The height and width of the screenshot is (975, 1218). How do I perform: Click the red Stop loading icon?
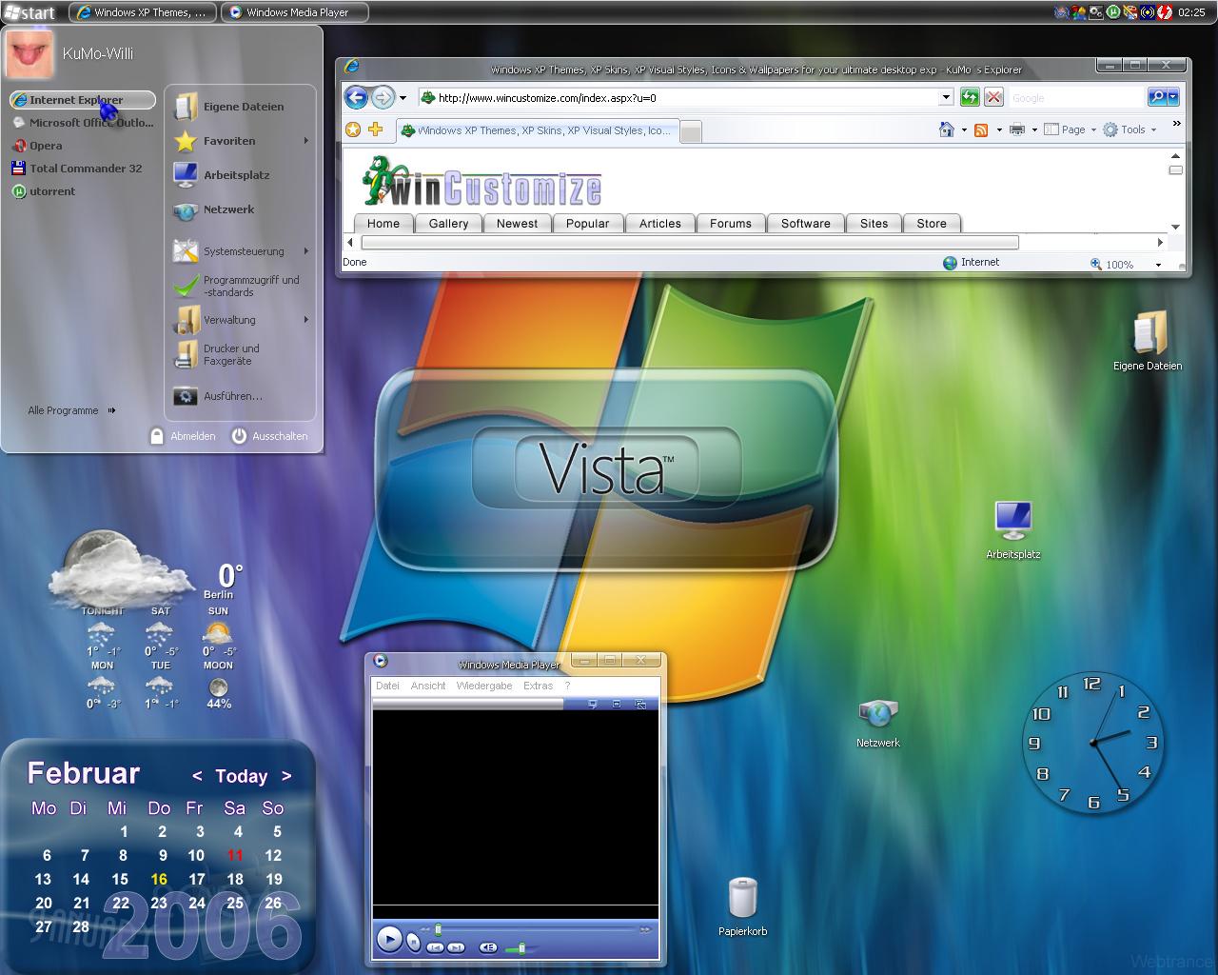point(993,97)
